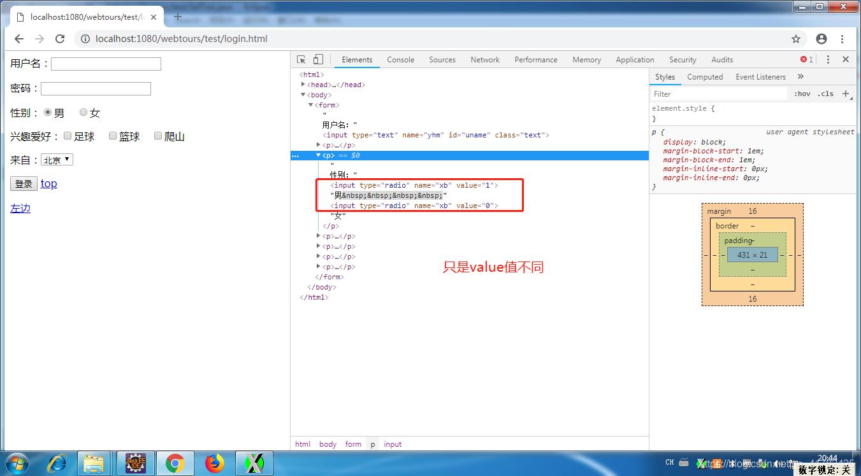The height and width of the screenshot is (476, 861).
Task: Switch to the Sources tab
Action: coord(442,60)
